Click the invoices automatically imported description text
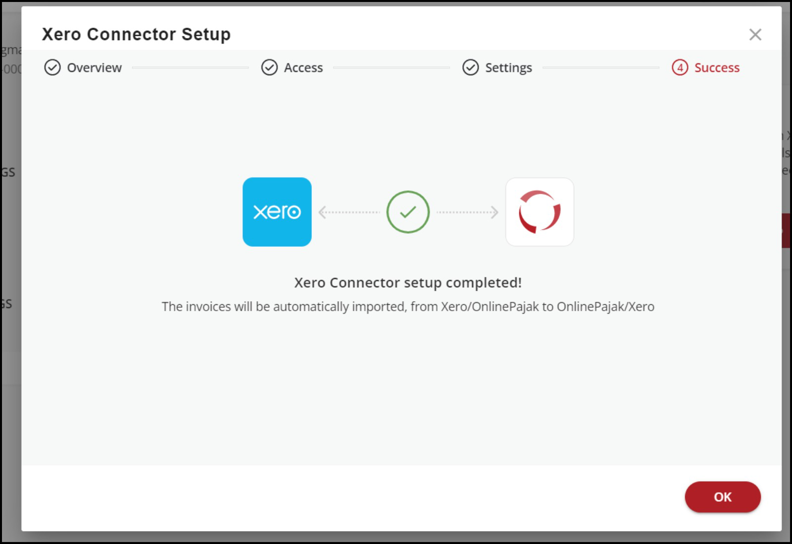The image size is (792, 544). [408, 307]
